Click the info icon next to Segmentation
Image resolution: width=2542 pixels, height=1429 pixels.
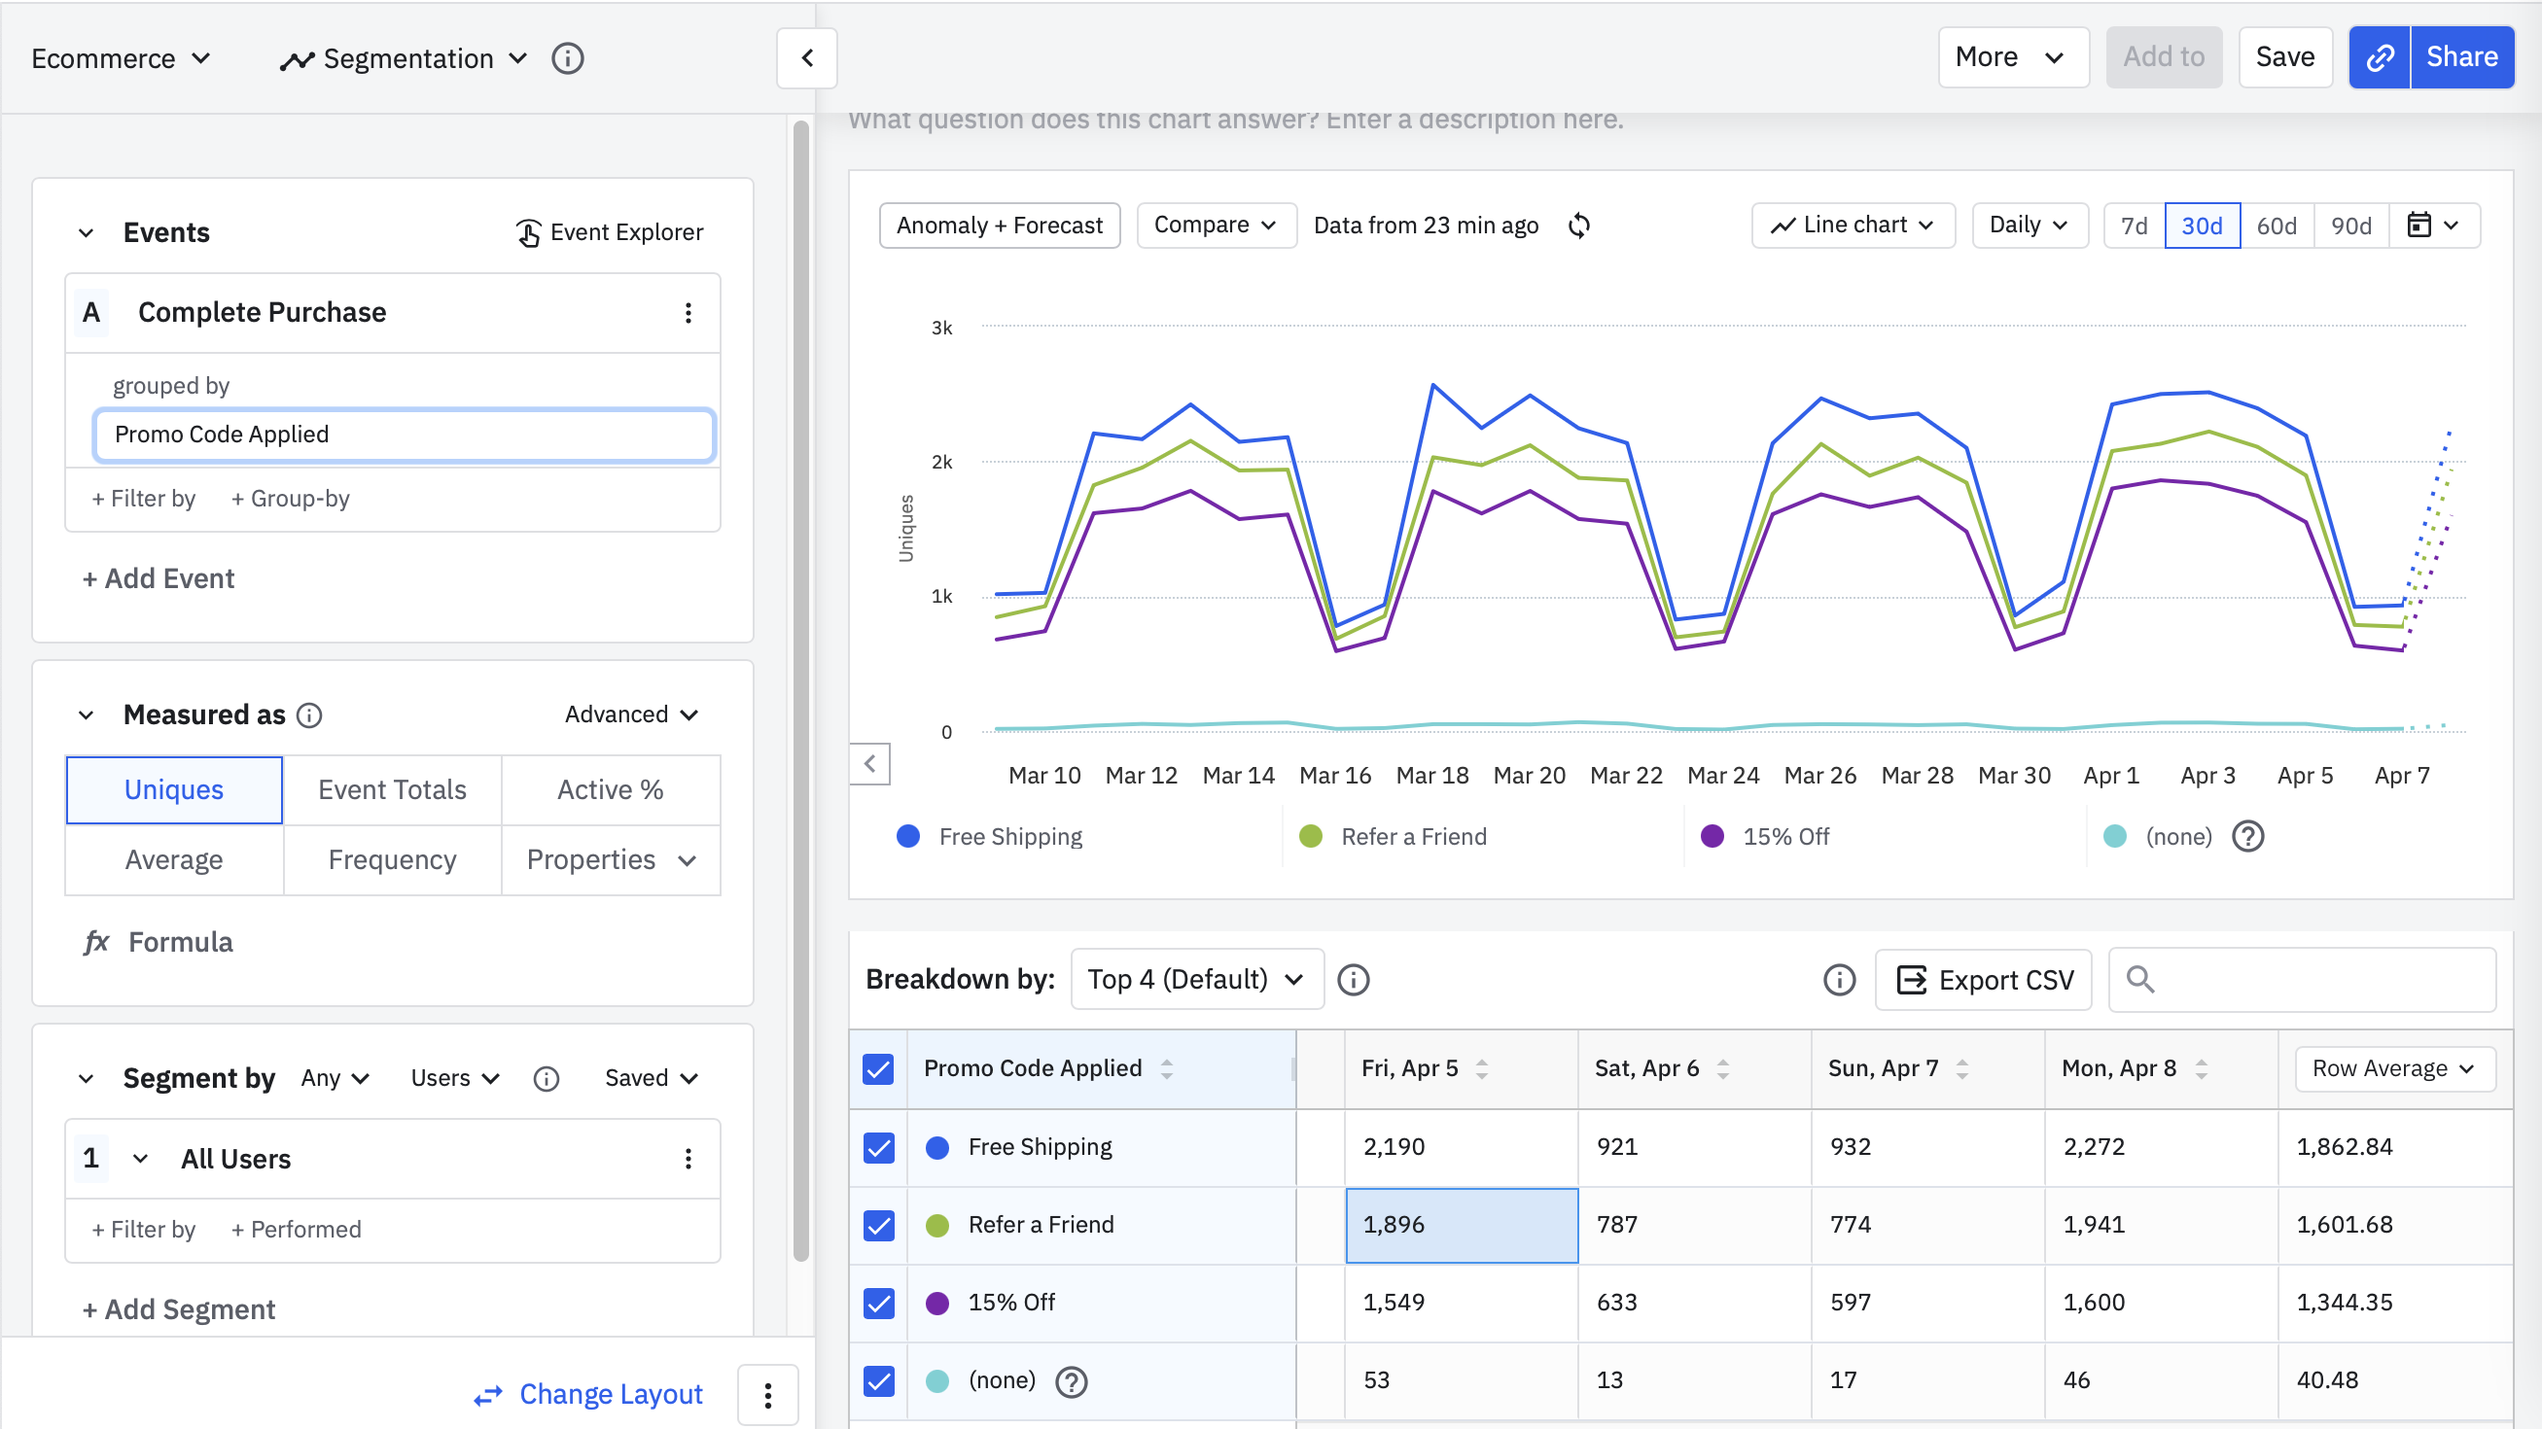coord(567,59)
